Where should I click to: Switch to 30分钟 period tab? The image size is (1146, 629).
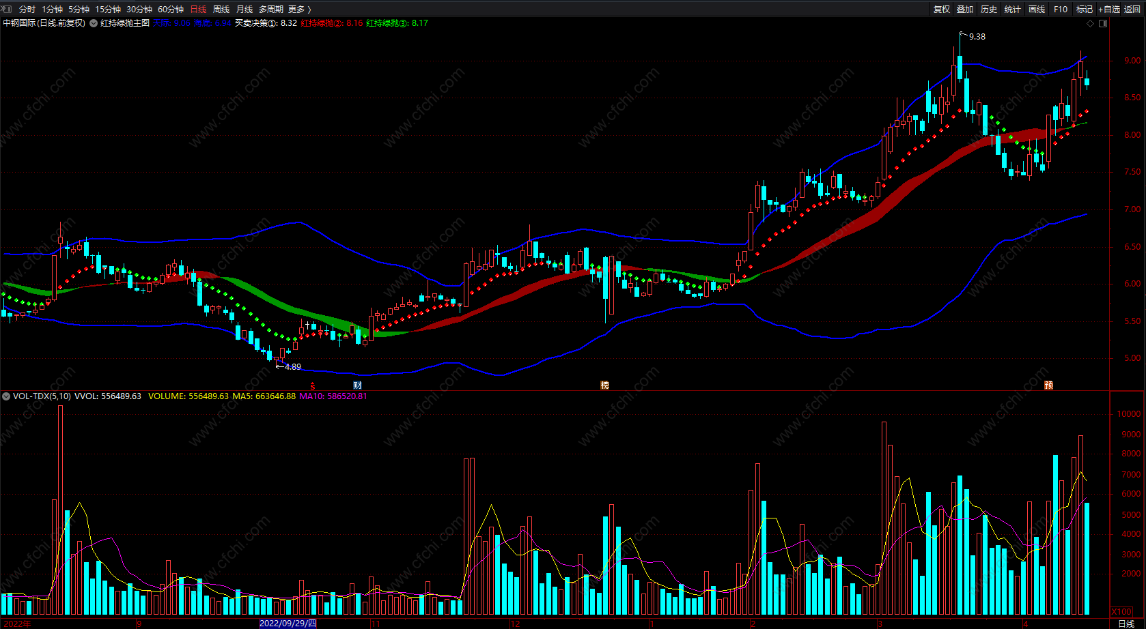click(x=139, y=9)
